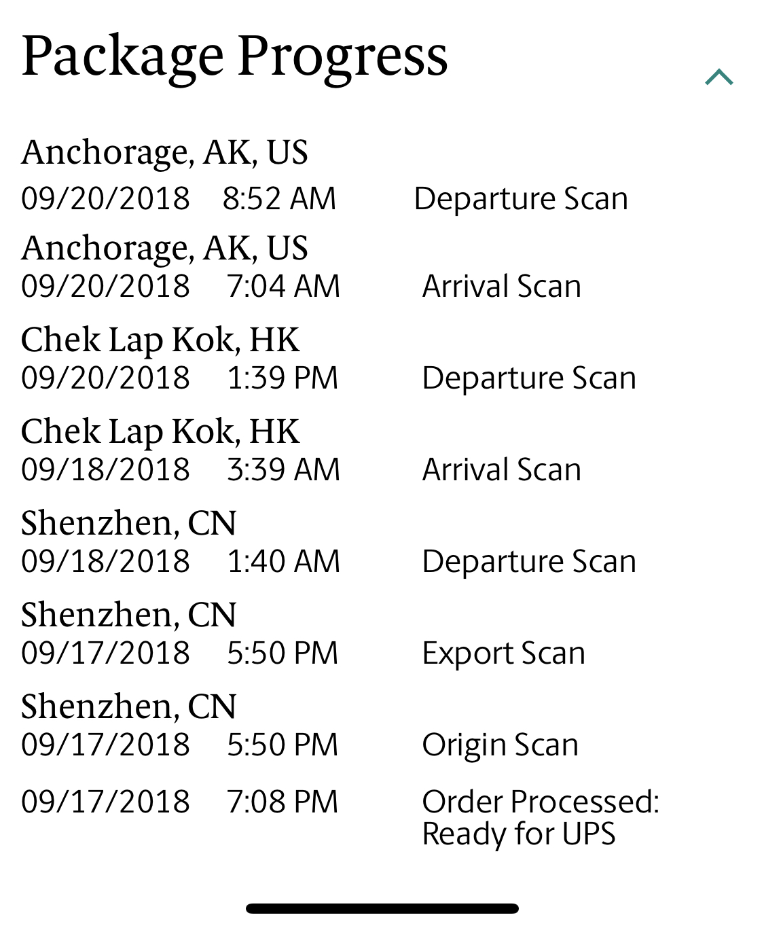Tap the Origin Scan status text

(x=501, y=745)
